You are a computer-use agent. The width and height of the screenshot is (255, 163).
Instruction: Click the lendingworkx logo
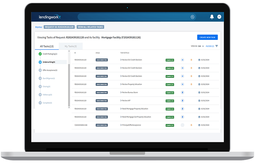pyautogui.click(x=50, y=17)
